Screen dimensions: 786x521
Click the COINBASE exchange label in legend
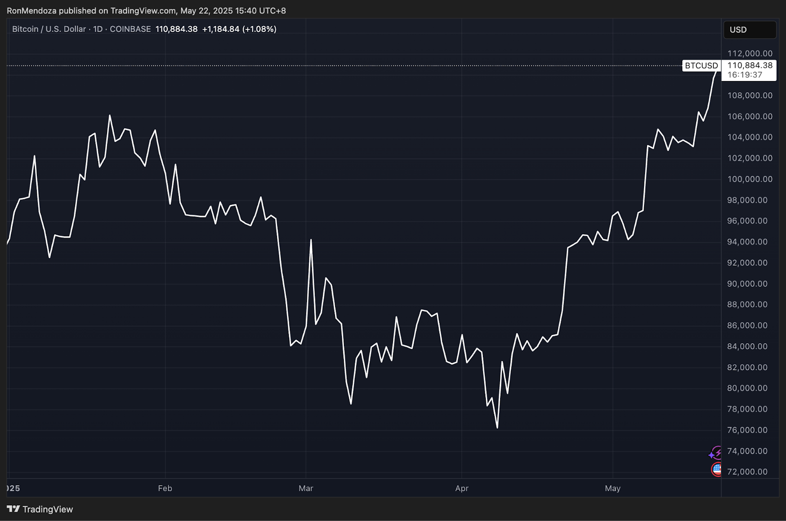pos(130,29)
